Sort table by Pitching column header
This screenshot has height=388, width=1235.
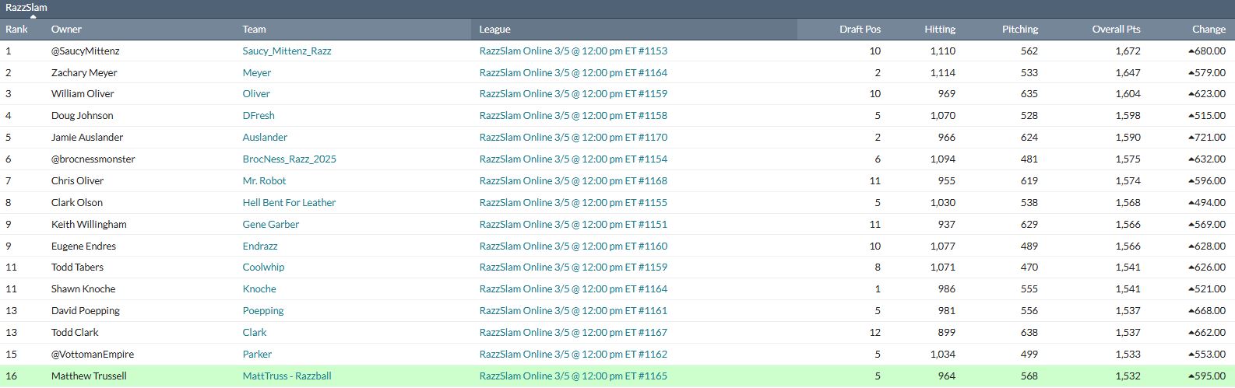(1020, 29)
